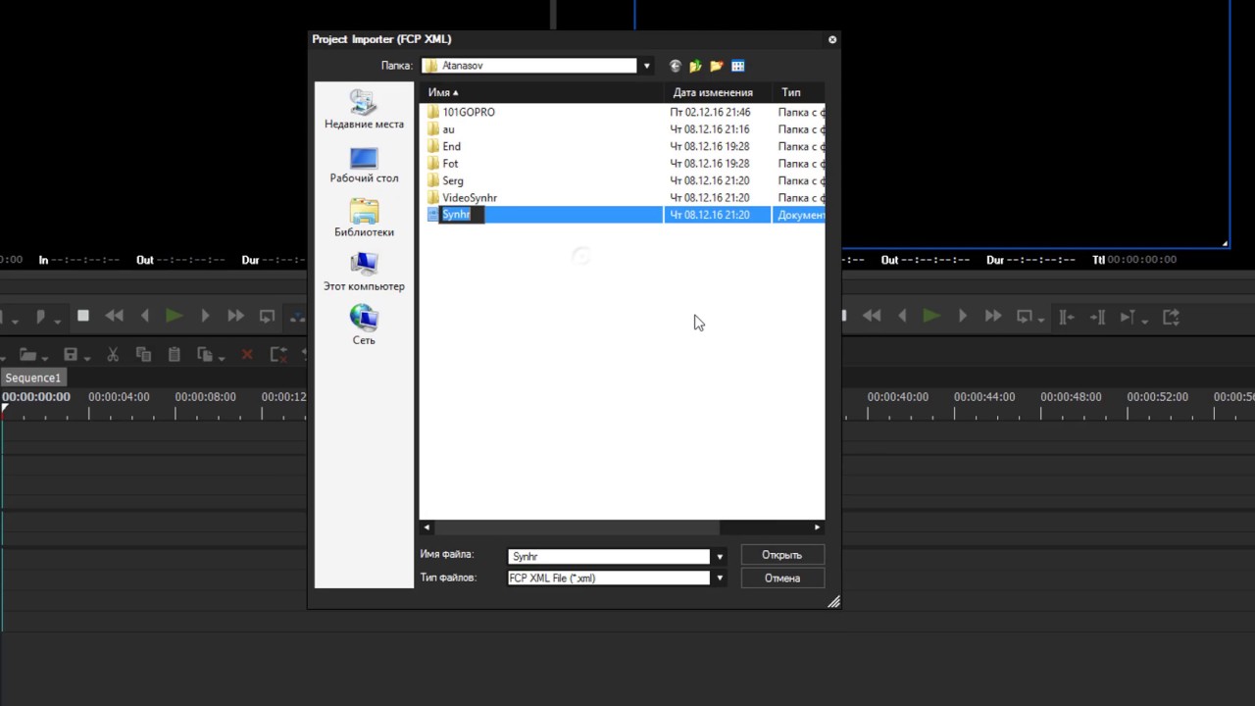Play the timeline in right Recorder monitor
The width and height of the screenshot is (1255, 706).
point(931,316)
